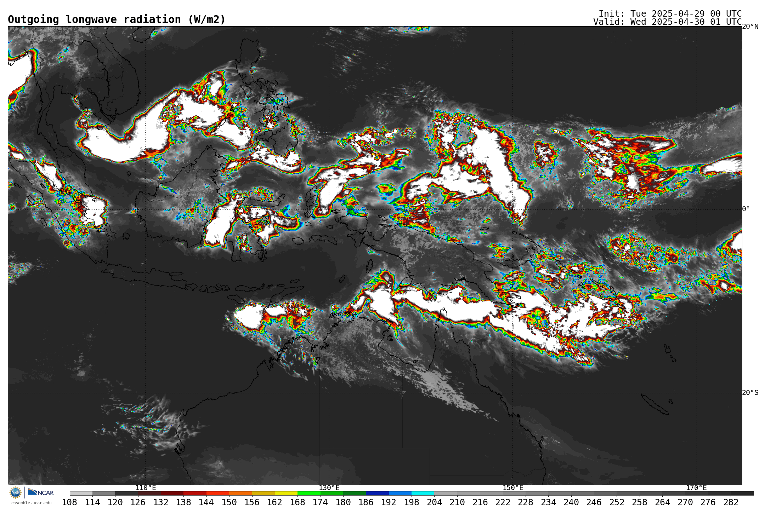Click the colorbar value 126
This screenshot has height=507, width=765.
[138, 502]
